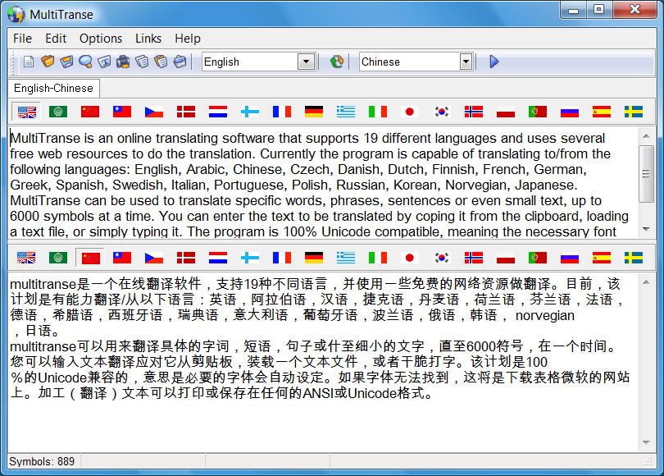
Task: Pick Finnish flag in target language row
Action: (250, 258)
